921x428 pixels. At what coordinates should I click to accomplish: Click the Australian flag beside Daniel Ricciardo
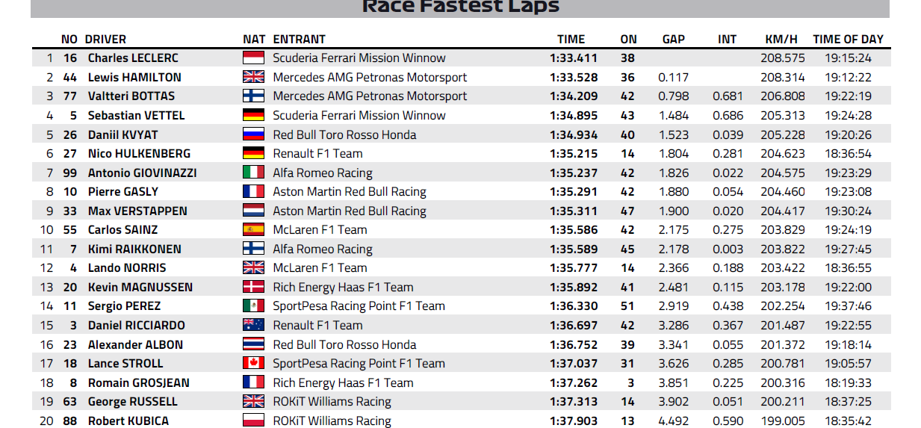click(254, 325)
